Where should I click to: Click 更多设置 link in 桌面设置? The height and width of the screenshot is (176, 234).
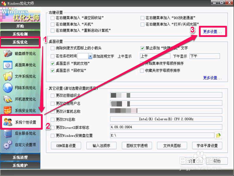(x=212, y=78)
